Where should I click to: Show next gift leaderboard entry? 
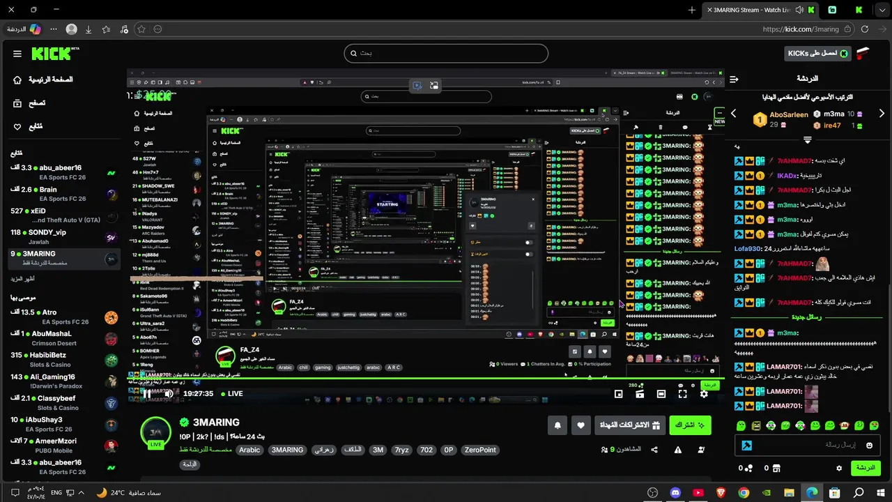pos(882,114)
